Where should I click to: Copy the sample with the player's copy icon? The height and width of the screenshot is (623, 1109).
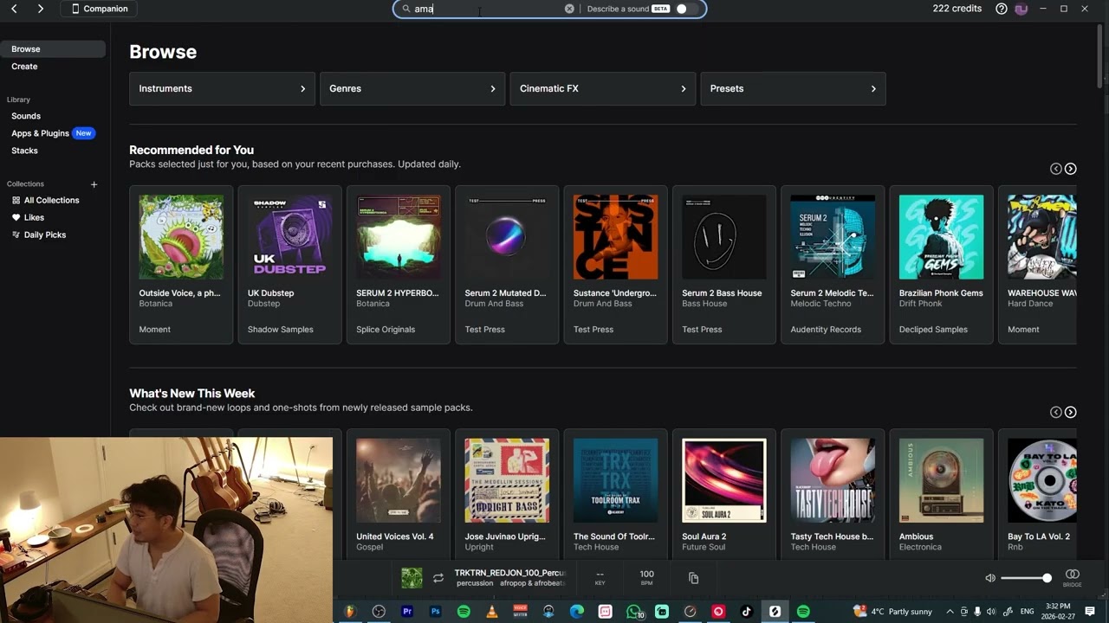coord(693,578)
